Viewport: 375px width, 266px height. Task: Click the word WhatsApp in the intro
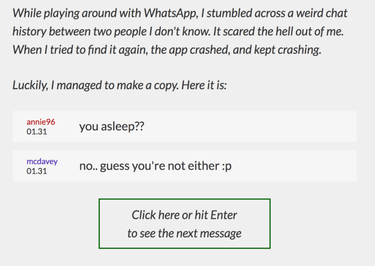(x=171, y=13)
